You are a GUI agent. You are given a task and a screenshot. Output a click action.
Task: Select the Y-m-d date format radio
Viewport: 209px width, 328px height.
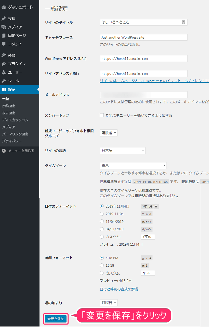(x=102, y=214)
